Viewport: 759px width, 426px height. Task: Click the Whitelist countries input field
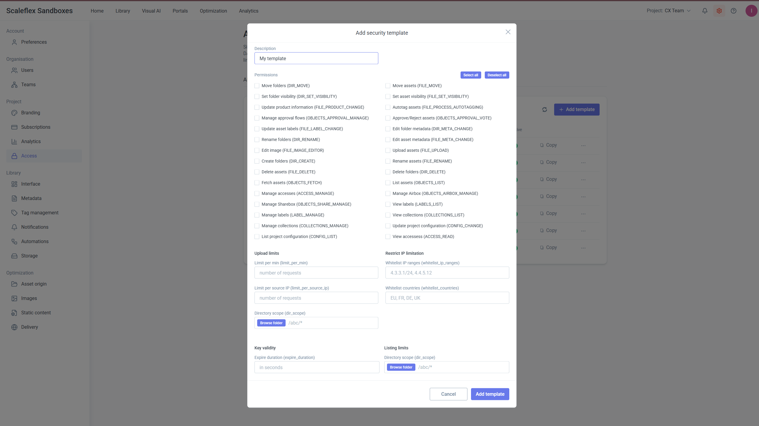[x=447, y=298]
